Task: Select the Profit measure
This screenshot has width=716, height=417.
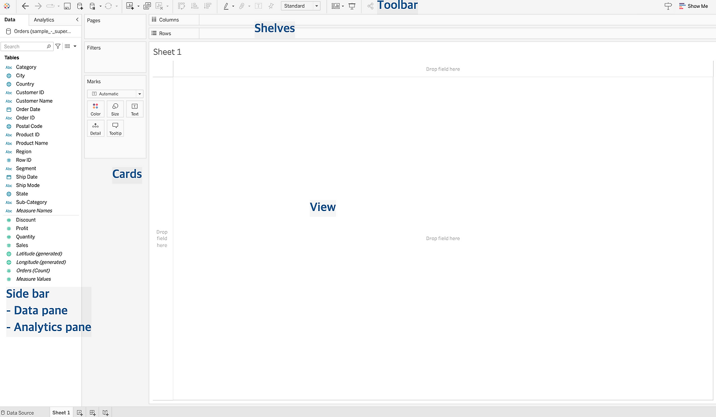Action: [22, 228]
